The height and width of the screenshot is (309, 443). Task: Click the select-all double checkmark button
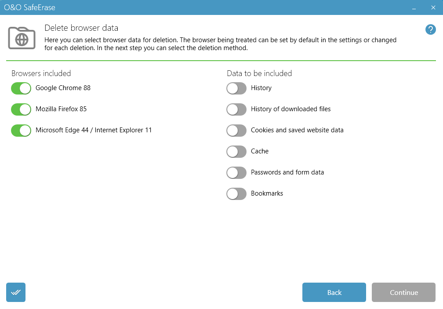(16, 292)
